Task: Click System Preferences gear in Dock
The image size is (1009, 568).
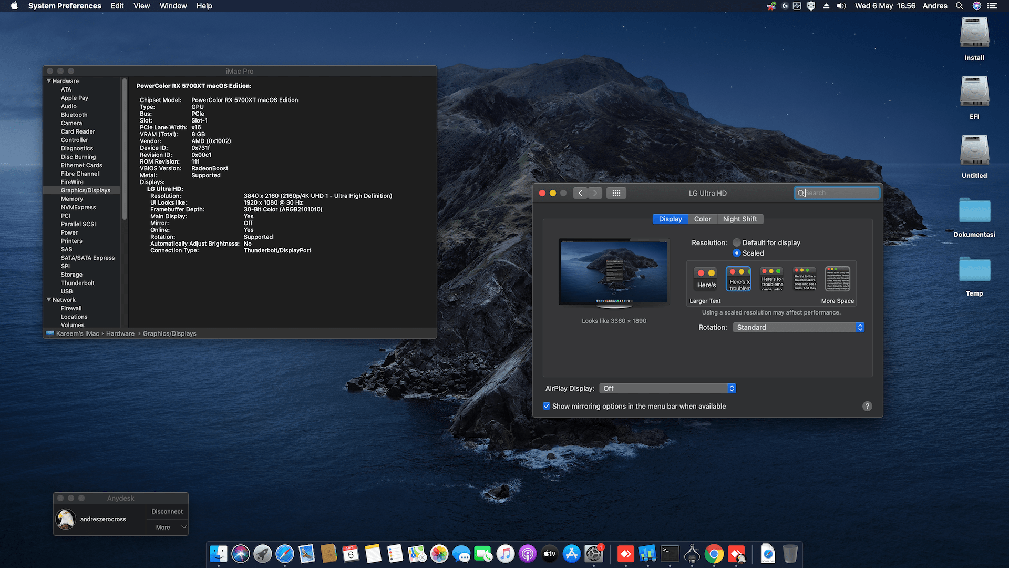Action: [x=594, y=554]
